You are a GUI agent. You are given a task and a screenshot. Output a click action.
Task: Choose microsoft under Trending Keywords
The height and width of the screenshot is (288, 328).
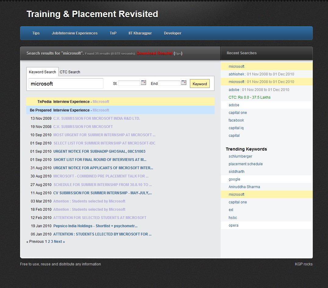coord(236,195)
